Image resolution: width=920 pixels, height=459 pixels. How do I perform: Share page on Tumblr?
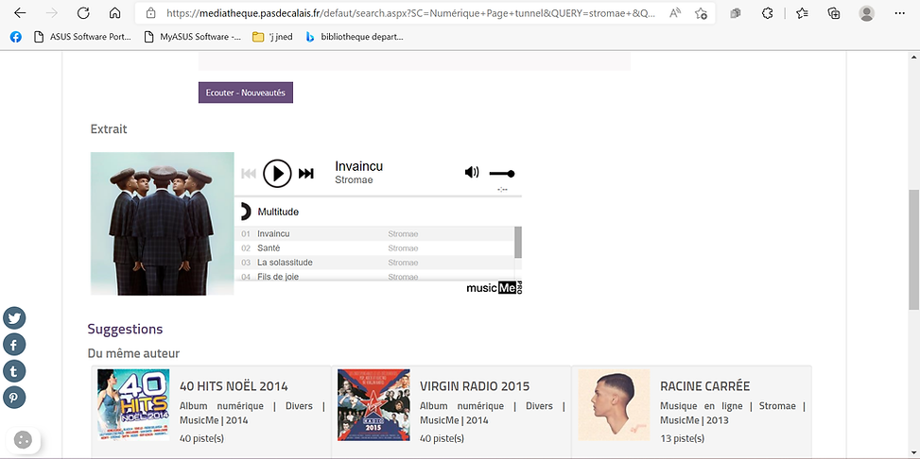[x=14, y=371]
